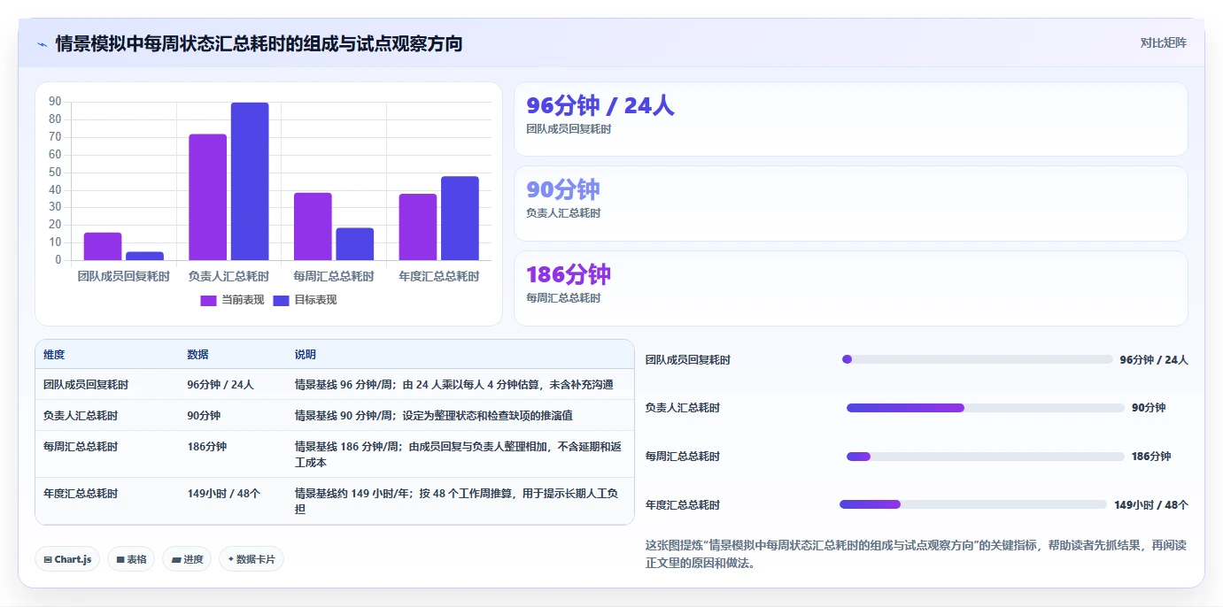Click the 进度 chip
The height and width of the screenshot is (607, 1223).
(x=187, y=559)
